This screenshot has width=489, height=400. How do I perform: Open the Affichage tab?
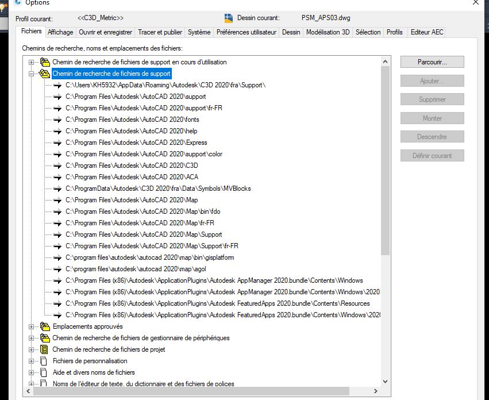[60, 32]
